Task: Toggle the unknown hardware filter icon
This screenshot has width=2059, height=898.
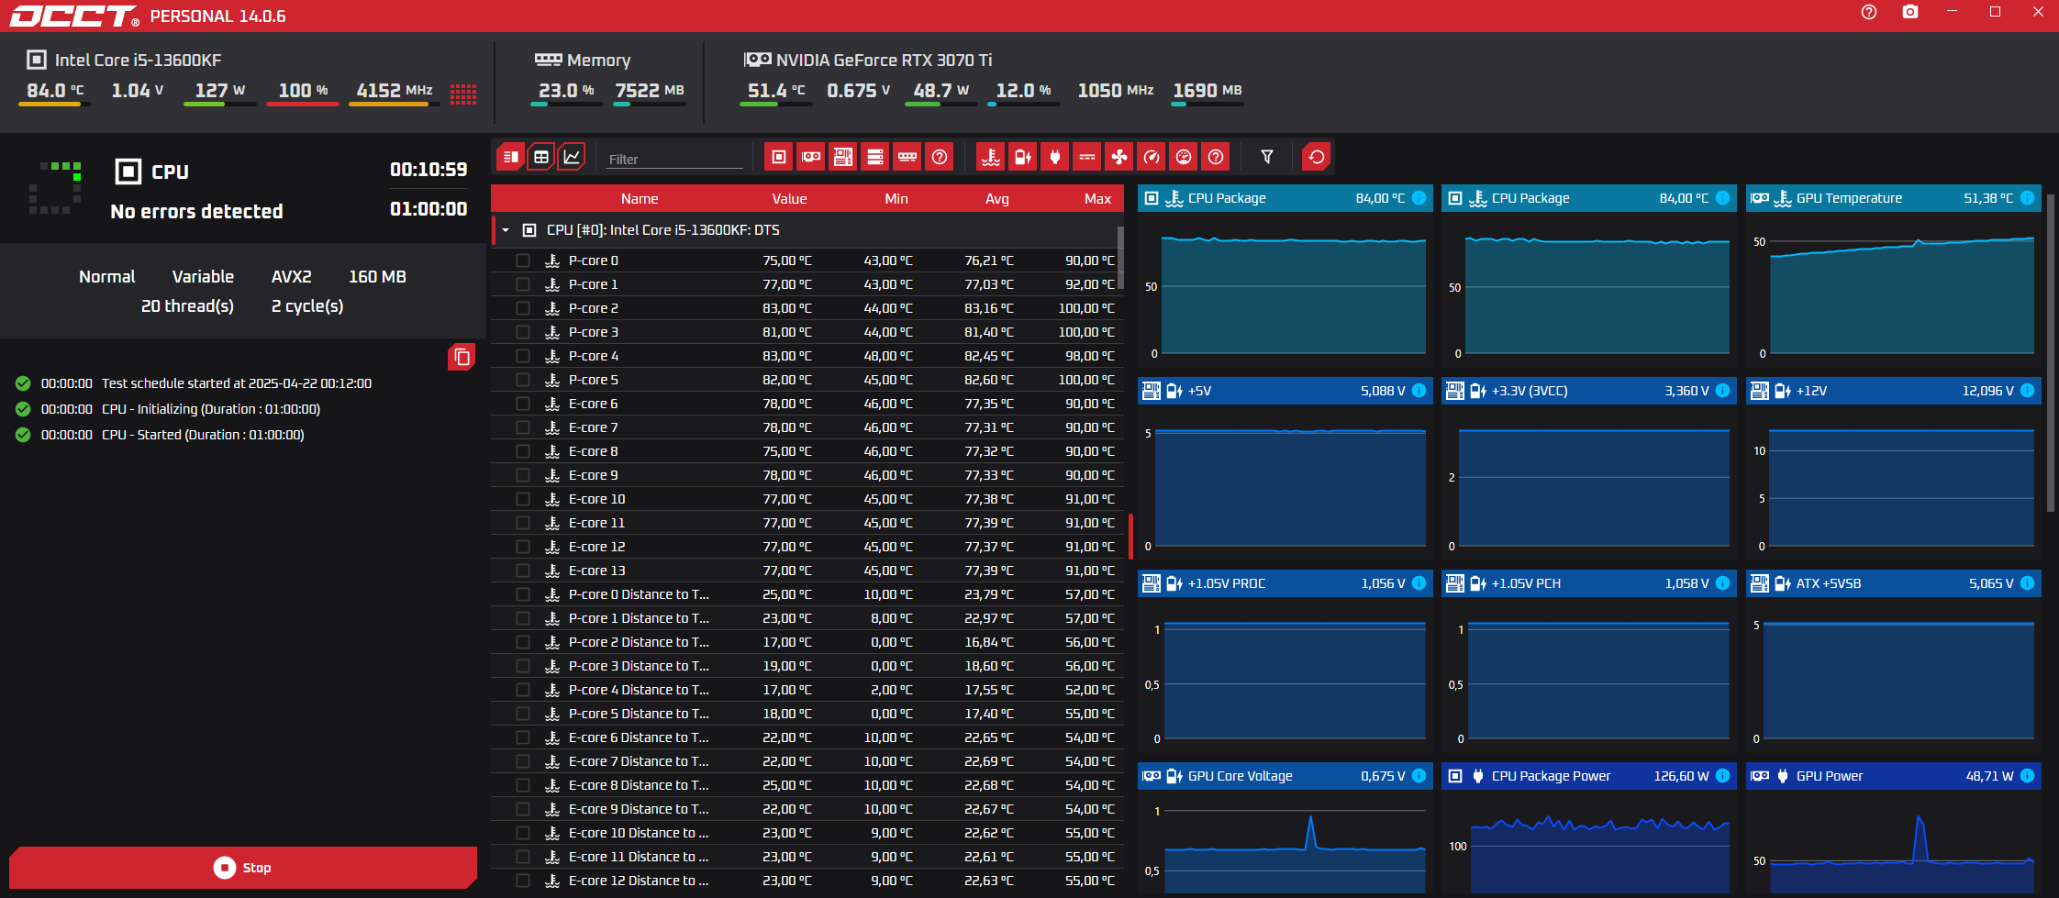Action: click(940, 157)
